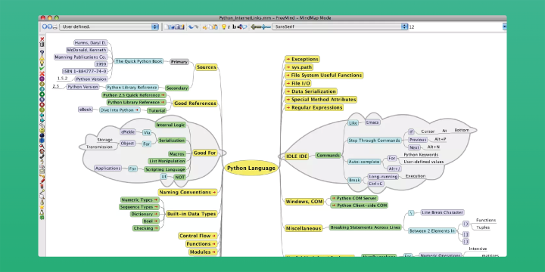
Task: Add the purple number 1 priority icon
Action: click(x=42, y=79)
